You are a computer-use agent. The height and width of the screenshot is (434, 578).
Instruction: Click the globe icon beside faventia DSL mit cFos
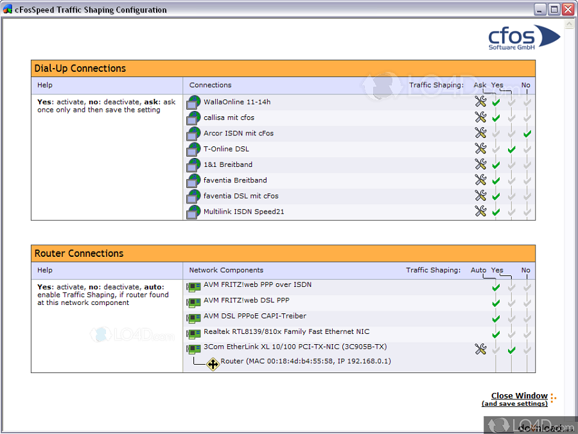[193, 196]
